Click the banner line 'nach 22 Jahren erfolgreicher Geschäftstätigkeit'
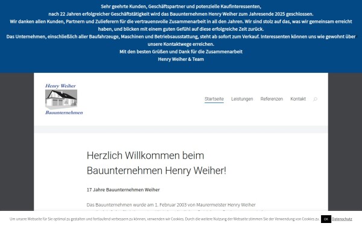The width and height of the screenshot is (362, 226). point(181,14)
